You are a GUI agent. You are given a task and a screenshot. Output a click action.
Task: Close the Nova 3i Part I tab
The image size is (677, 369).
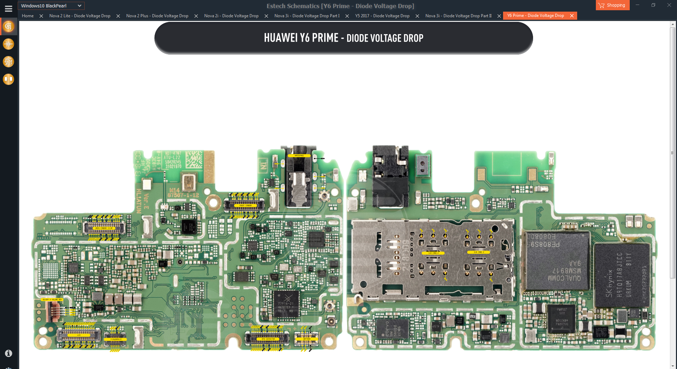(x=347, y=16)
